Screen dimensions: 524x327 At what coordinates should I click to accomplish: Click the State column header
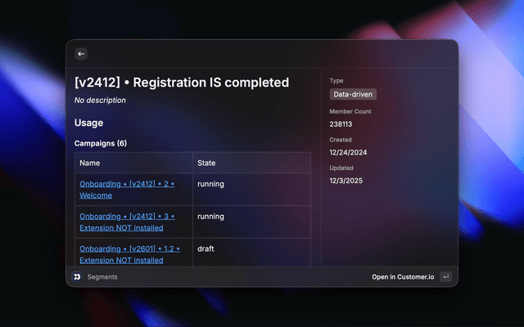(x=206, y=163)
